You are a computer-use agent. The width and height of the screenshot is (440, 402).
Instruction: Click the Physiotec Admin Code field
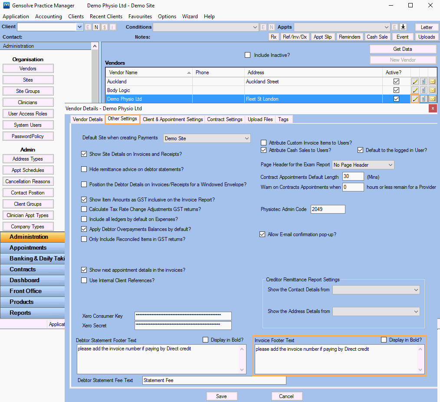pos(328,209)
